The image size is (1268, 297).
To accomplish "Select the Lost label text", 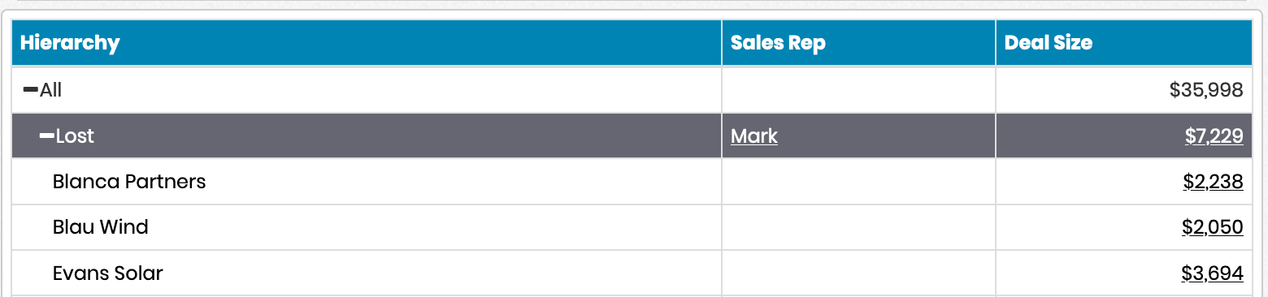I will coord(75,136).
